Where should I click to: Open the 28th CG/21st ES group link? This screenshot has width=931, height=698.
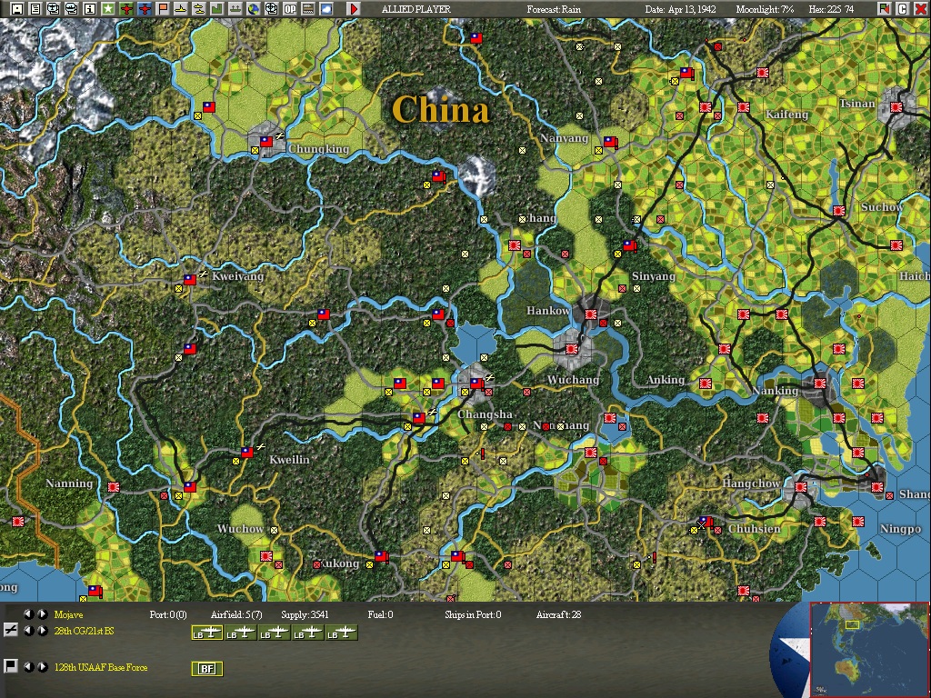tap(84, 631)
